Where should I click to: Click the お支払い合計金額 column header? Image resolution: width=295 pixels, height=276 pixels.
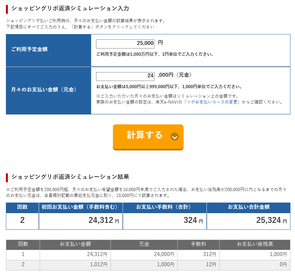pyautogui.click(x=248, y=207)
